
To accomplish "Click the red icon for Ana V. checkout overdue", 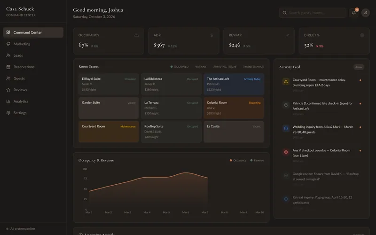I will (x=286, y=152).
